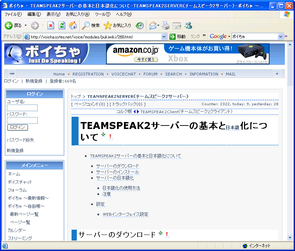Click the Mail envelope icon
Screen dimensions: 295x251
tap(153, 26)
